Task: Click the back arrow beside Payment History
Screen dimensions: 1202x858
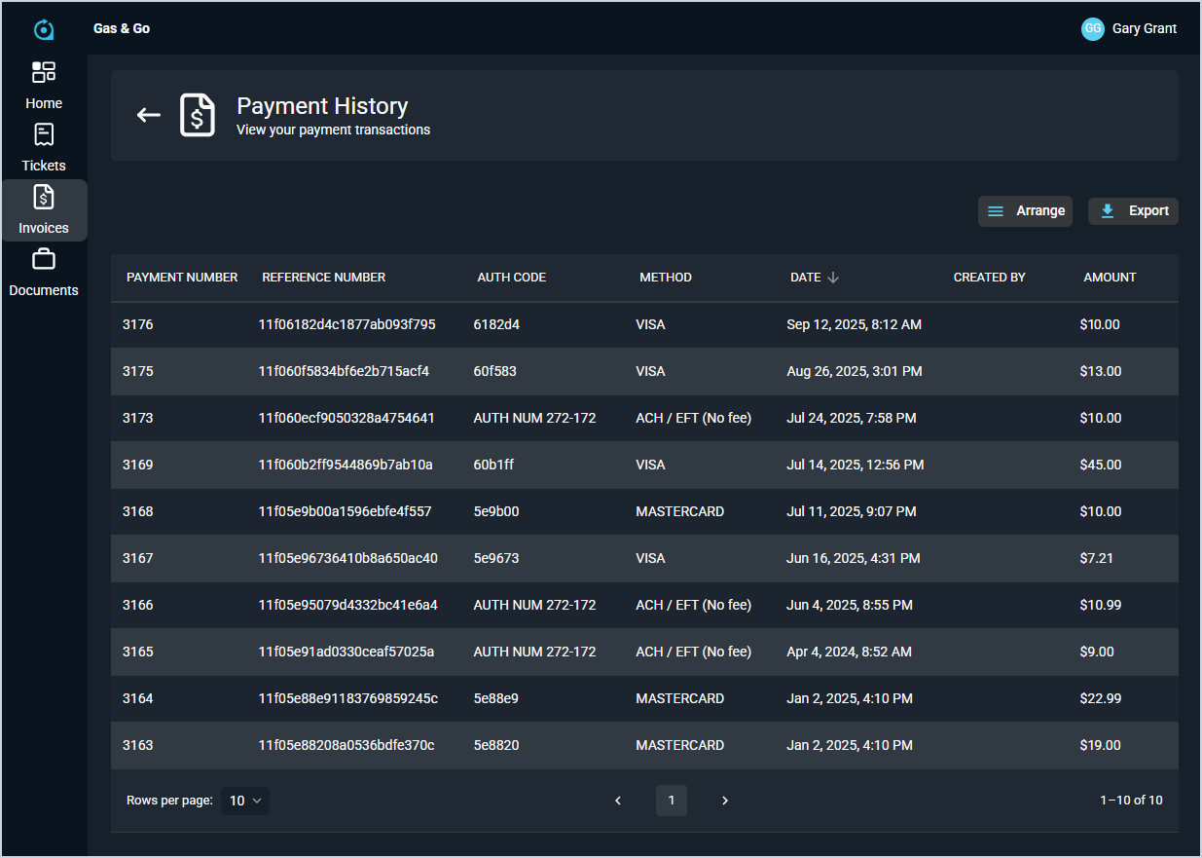Action: pyautogui.click(x=148, y=115)
